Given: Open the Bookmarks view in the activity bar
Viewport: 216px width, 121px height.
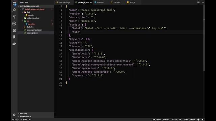Looking at the screenshot, I should pos(14,37).
